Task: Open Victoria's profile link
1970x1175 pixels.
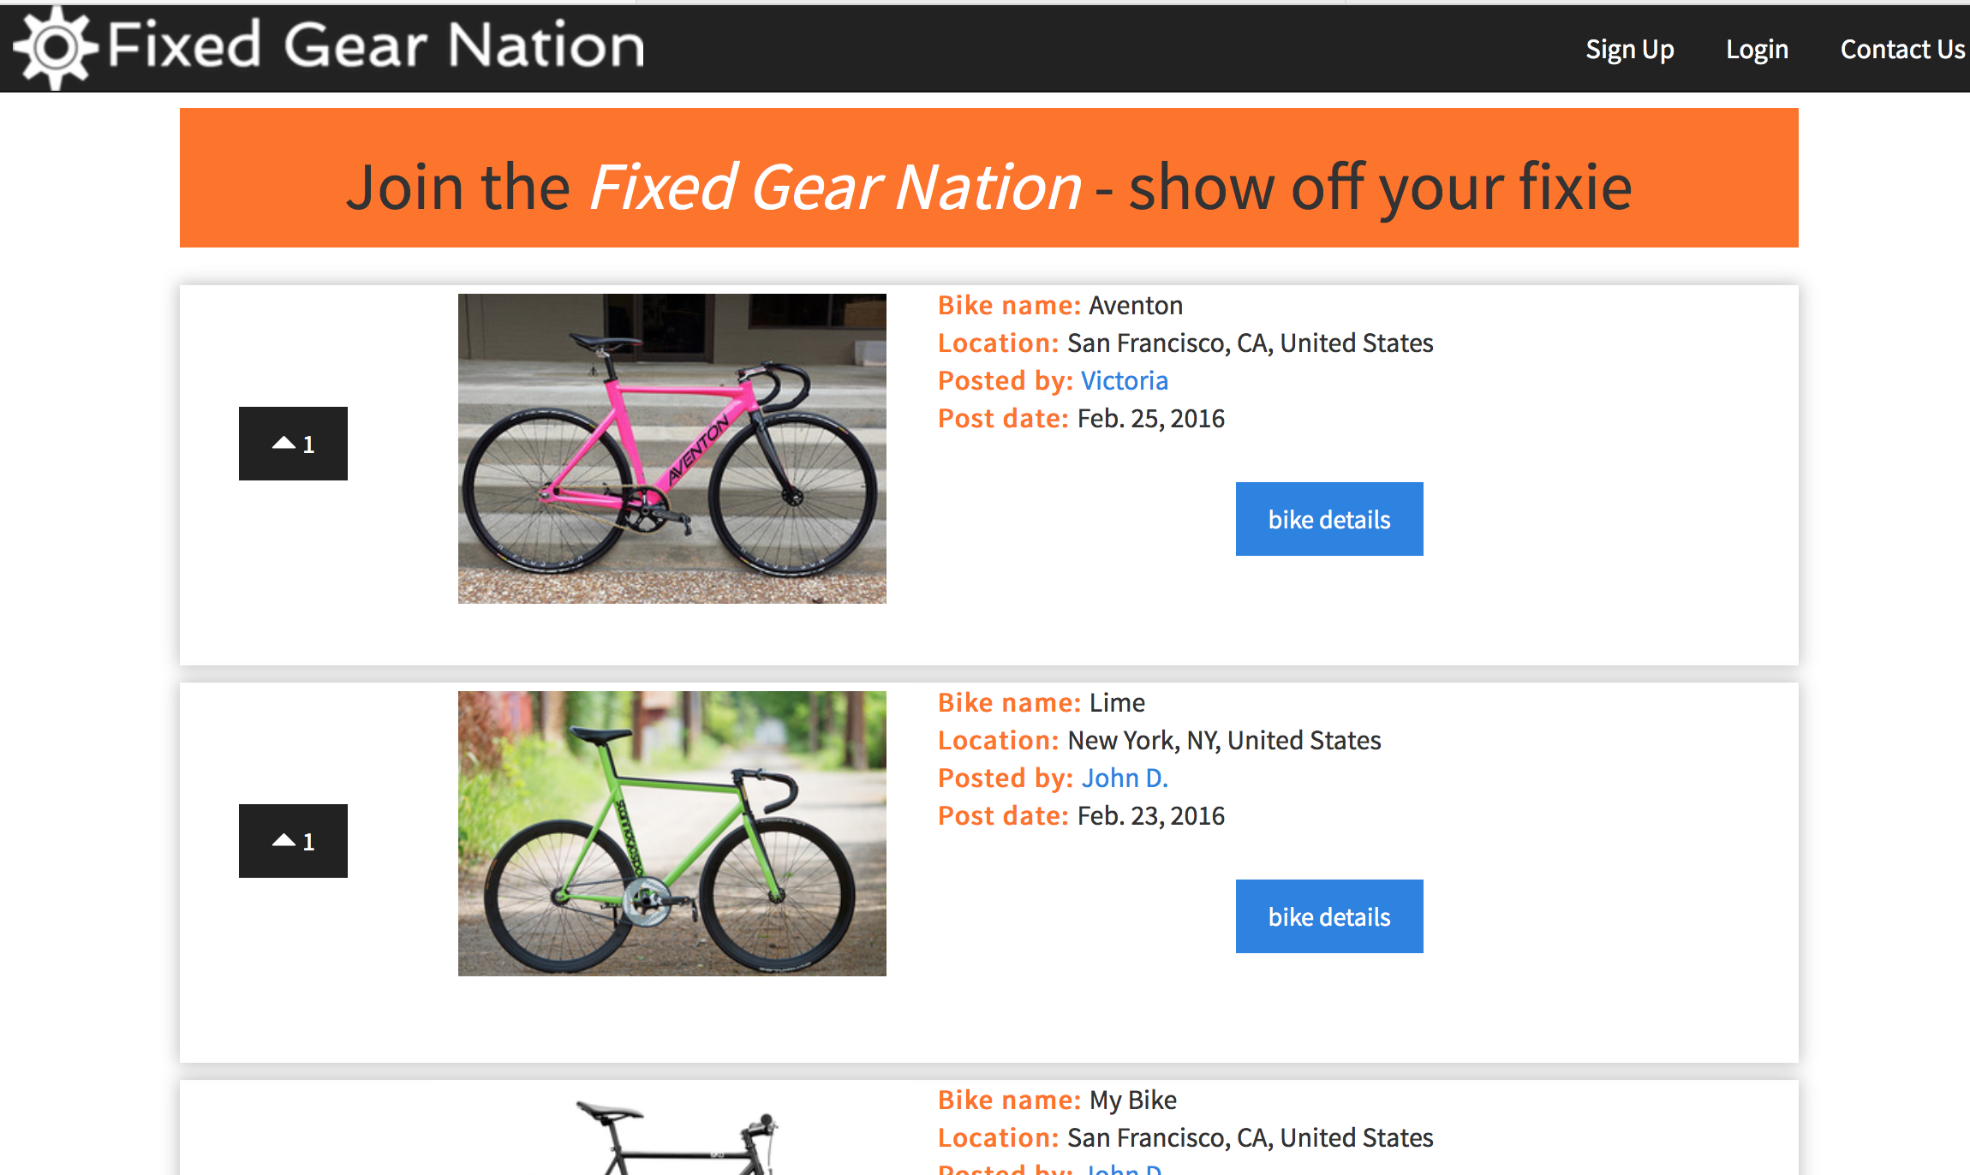Action: tap(1125, 380)
